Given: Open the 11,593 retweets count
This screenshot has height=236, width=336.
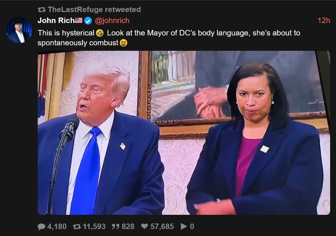Looking at the screenshot, I should pyautogui.click(x=94, y=227).
